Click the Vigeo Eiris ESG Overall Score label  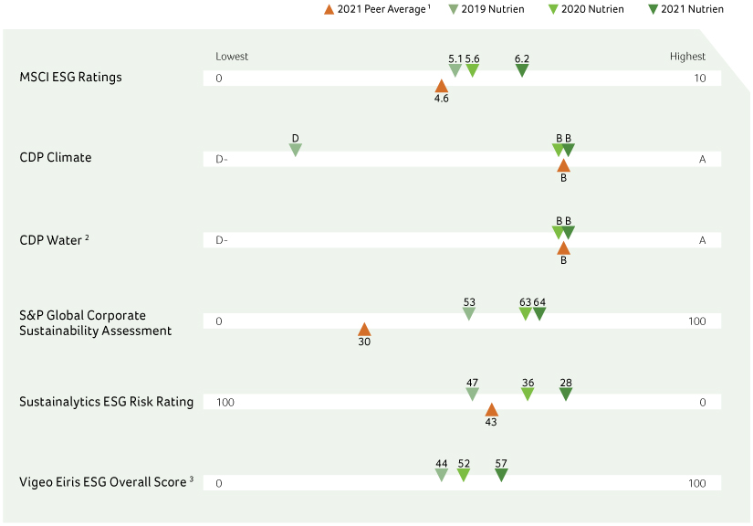(x=106, y=481)
